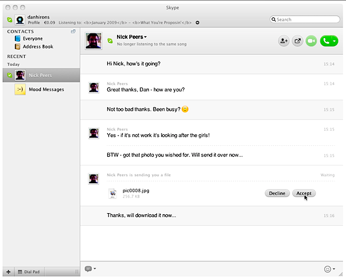This screenshot has width=346, height=280.
Task: Click the Everyone group icon
Action: pos(17,39)
